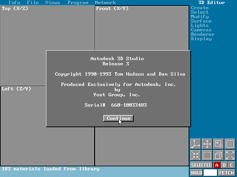Click the white box between HOLD and FETCH
The width and height of the screenshot is (237, 177).
[210, 173]
